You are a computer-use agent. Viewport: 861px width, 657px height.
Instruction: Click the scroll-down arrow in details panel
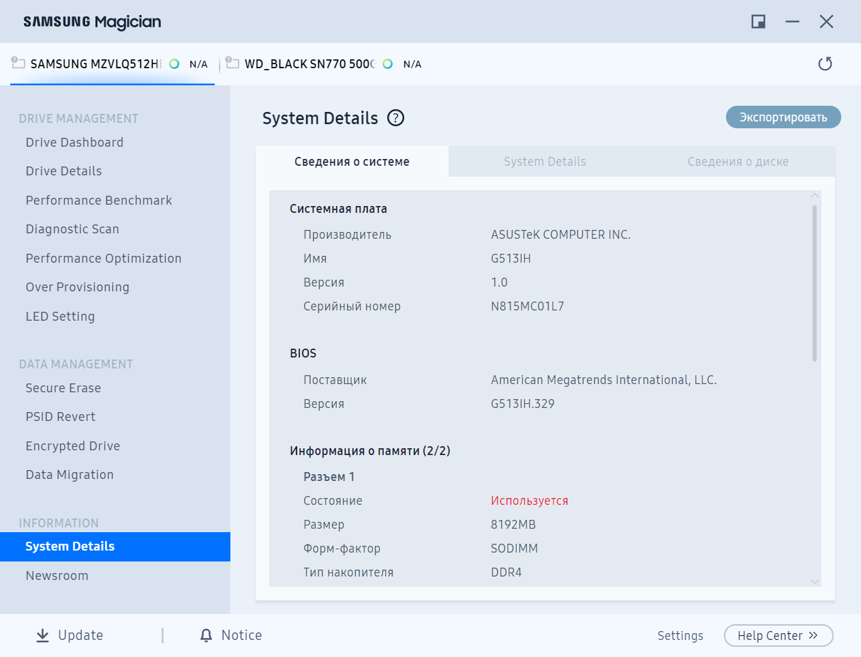tap(815, 582)
